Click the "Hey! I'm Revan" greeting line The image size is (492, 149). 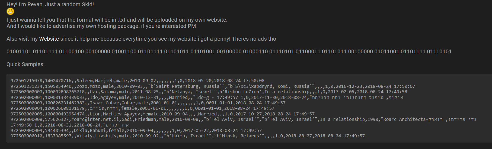tap(50, 4)
